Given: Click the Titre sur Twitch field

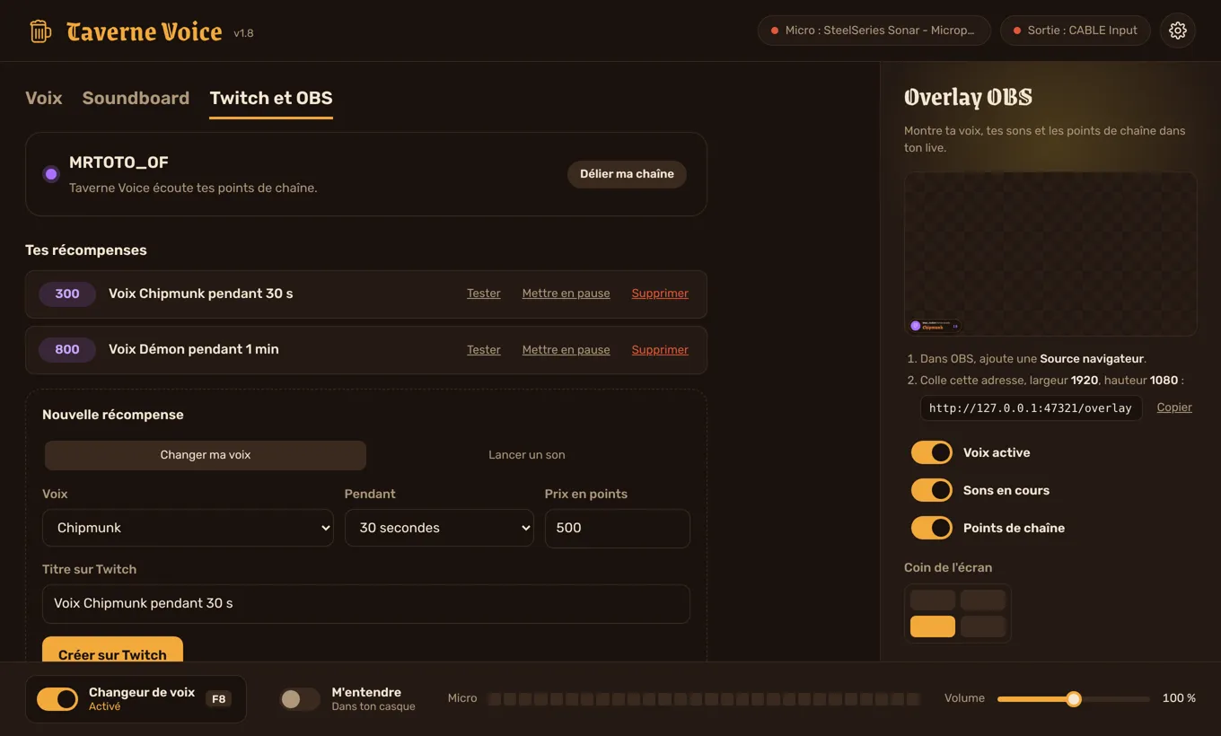Looking at the screenshot, I should click(x=366, y=604).
